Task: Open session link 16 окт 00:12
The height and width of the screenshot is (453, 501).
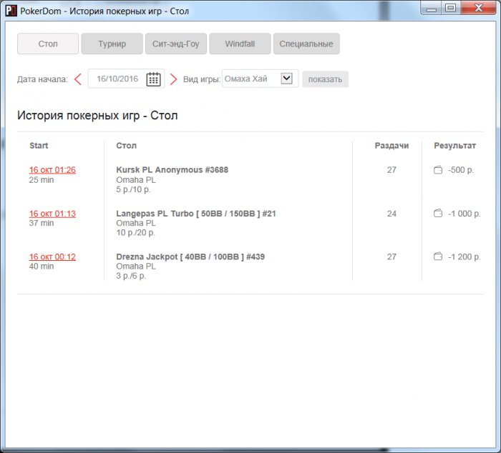Action: (52, 257)
